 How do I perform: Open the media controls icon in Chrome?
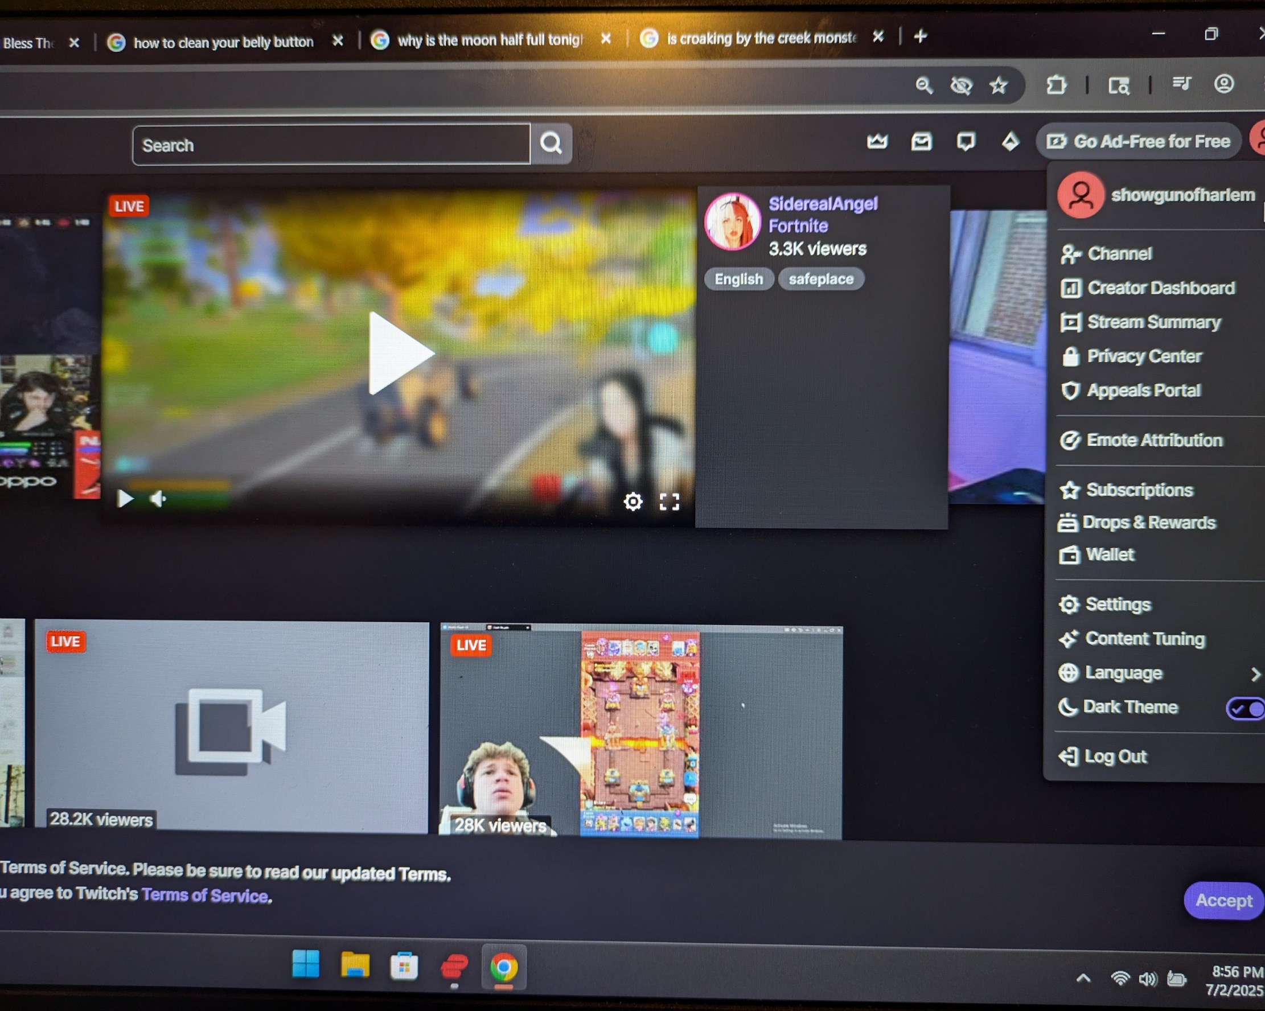pyautogui.click(x=1181, y=83)
